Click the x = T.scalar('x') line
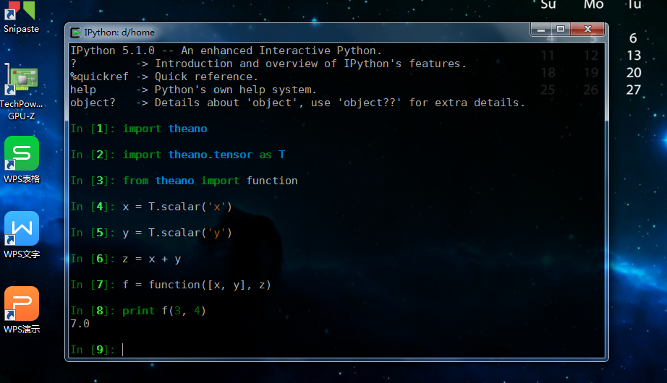 [151, 207]
